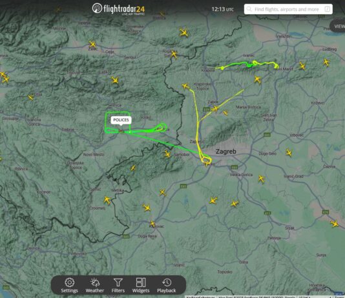Open the VIEW button at right edge

tap(338, 26)
